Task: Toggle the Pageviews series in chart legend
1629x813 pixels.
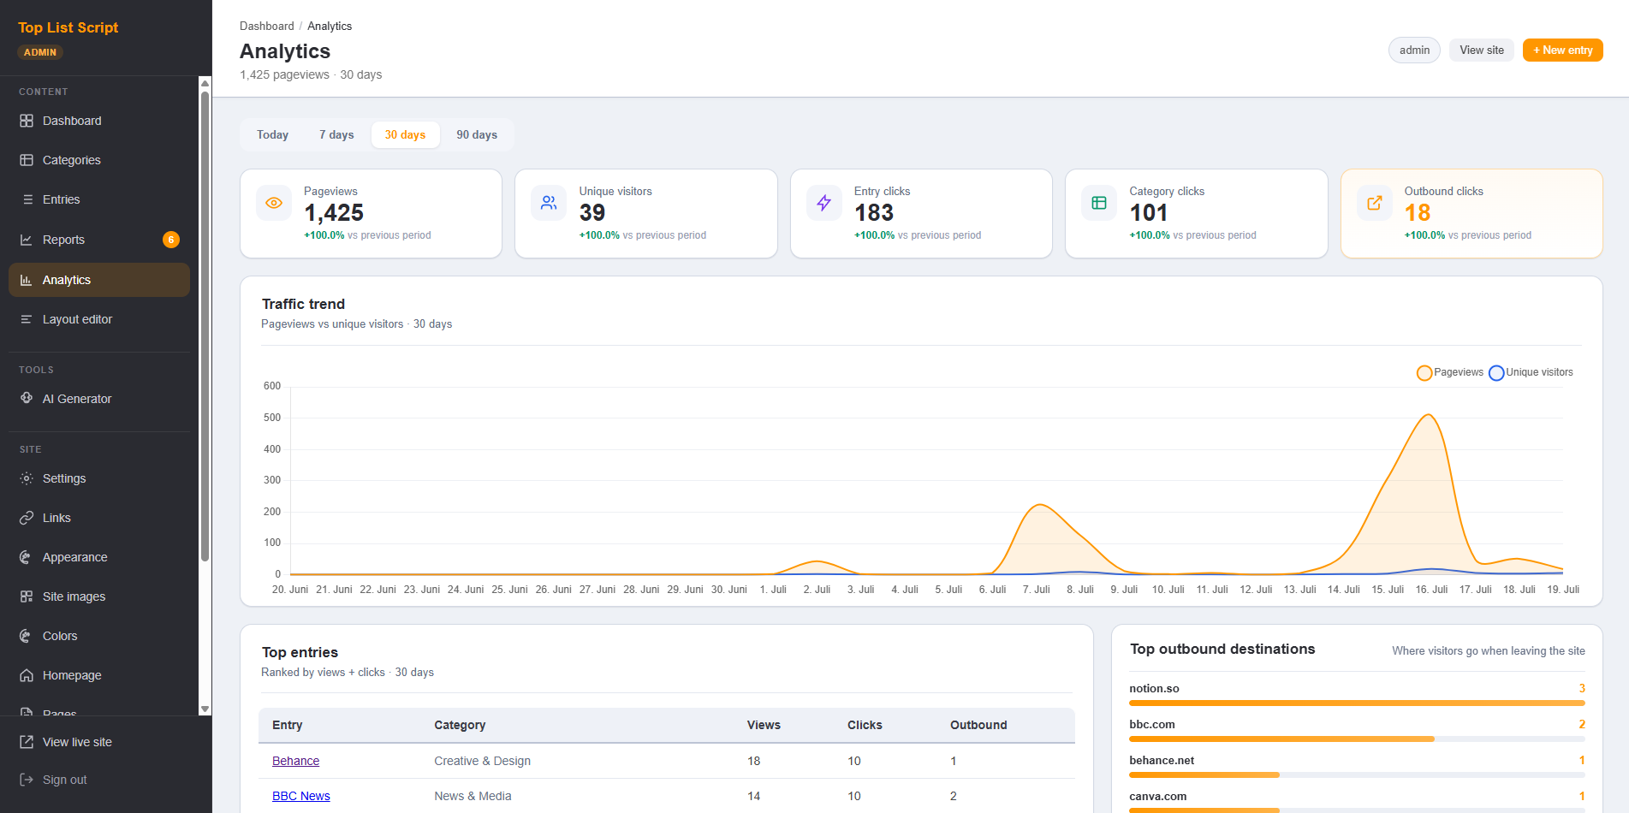Action: (1450, 372)
